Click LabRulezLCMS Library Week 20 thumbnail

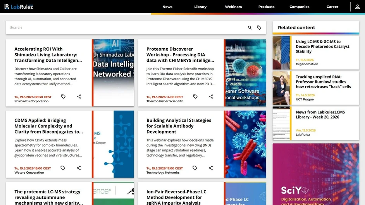tap(281, 123)
